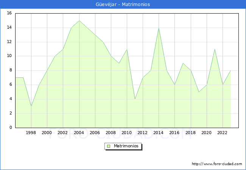Click the 1998 x-axis year label
This screenshot has height=170, width=246.
(x=31, y=133)
